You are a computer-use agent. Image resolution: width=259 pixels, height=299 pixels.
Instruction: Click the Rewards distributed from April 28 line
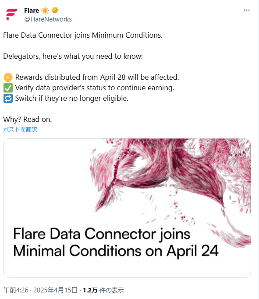97,78
